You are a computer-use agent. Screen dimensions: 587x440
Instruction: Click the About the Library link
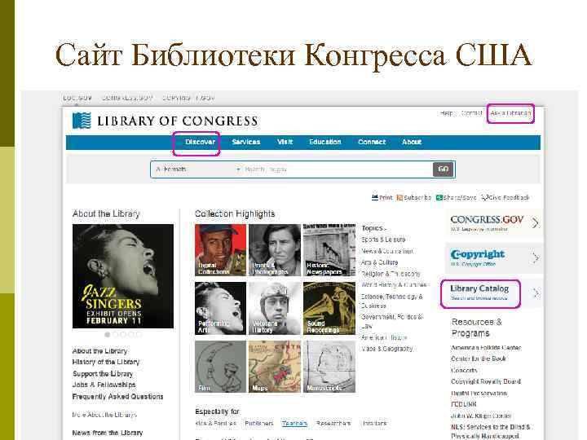[99, 351]
